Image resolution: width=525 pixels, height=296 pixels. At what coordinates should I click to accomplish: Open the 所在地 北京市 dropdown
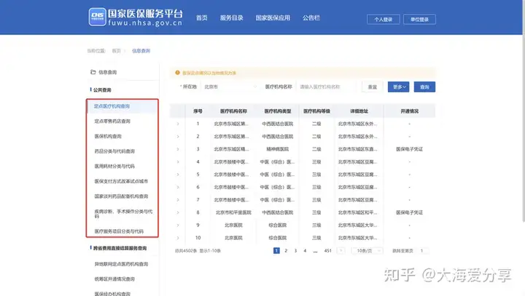(230, 87)
